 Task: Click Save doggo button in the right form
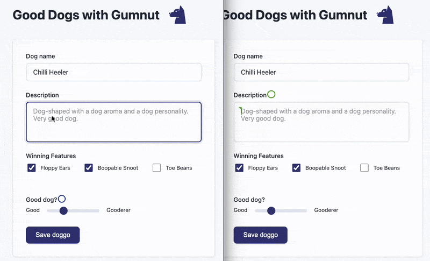point(261,235)
